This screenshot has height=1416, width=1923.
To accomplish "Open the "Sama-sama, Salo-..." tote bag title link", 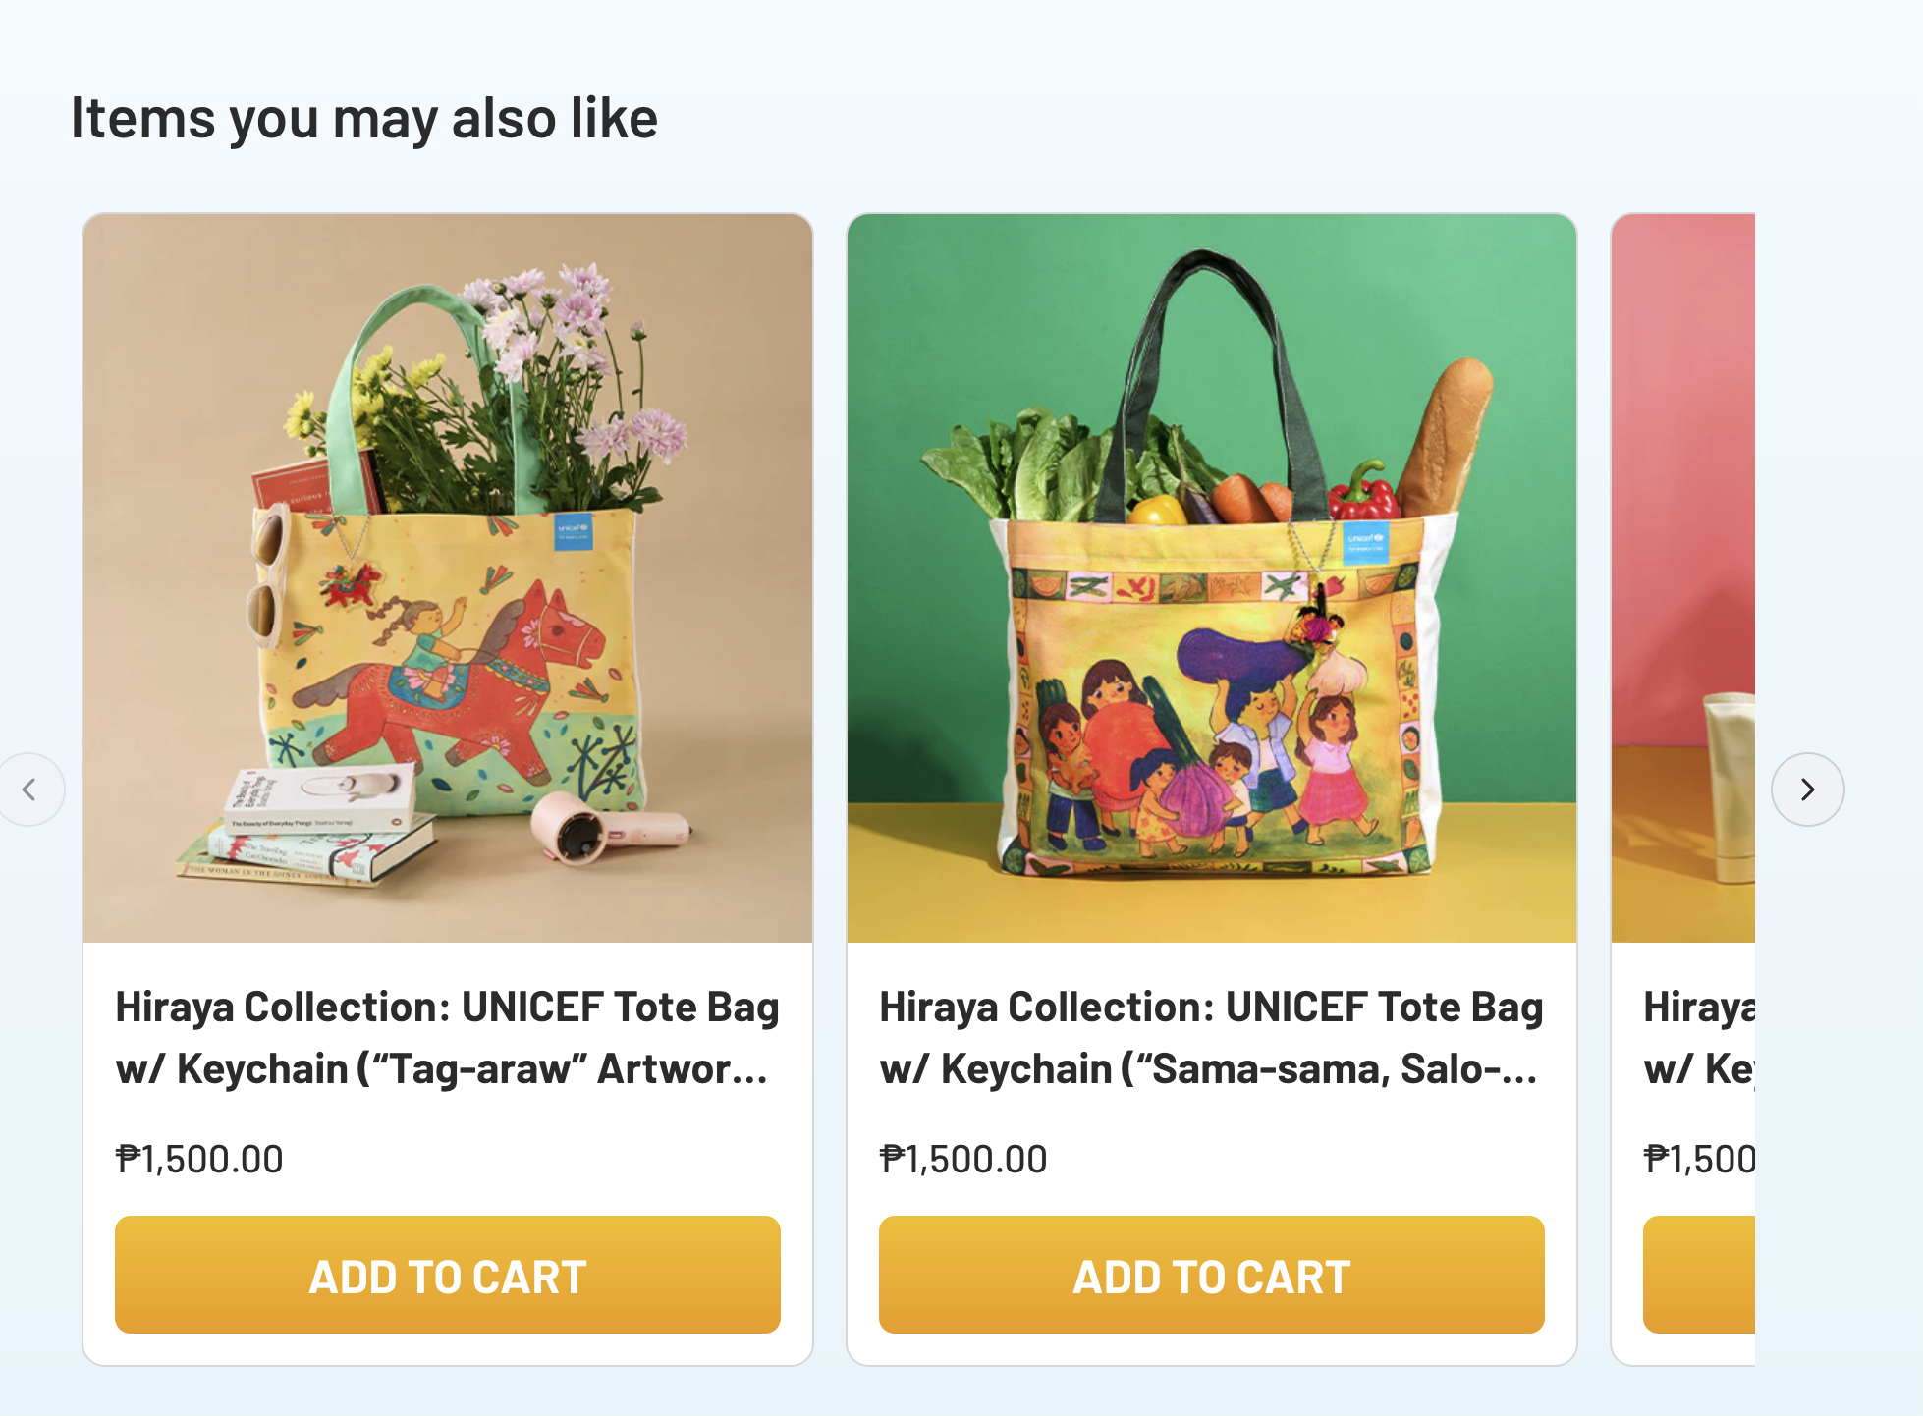I will pos(1211,1038).
